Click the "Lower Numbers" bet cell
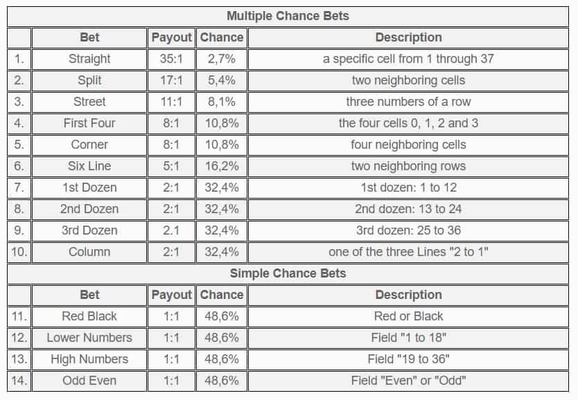This screenshot has height=400, width=578. [x=89, y=338]
